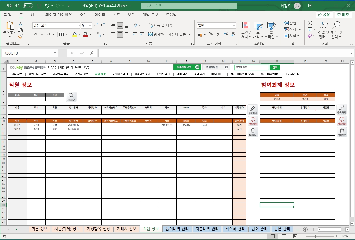Expand the Name Box dropdown
This screenshot has width=355, height=240.
(x=56, y=53)
